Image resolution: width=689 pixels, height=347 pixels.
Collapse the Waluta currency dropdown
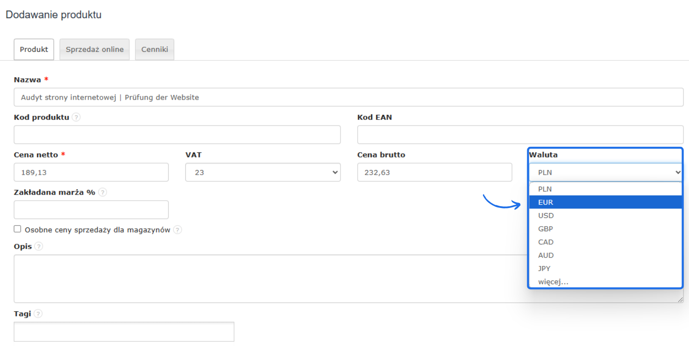(606, 172)
